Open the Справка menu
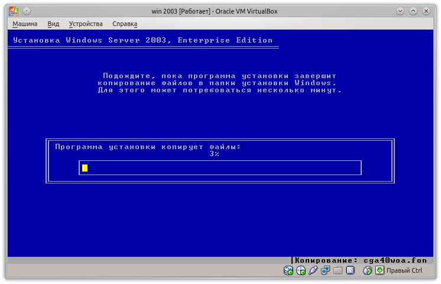Image resolution: width=441 pixels, height=284 pixels. 125,24
